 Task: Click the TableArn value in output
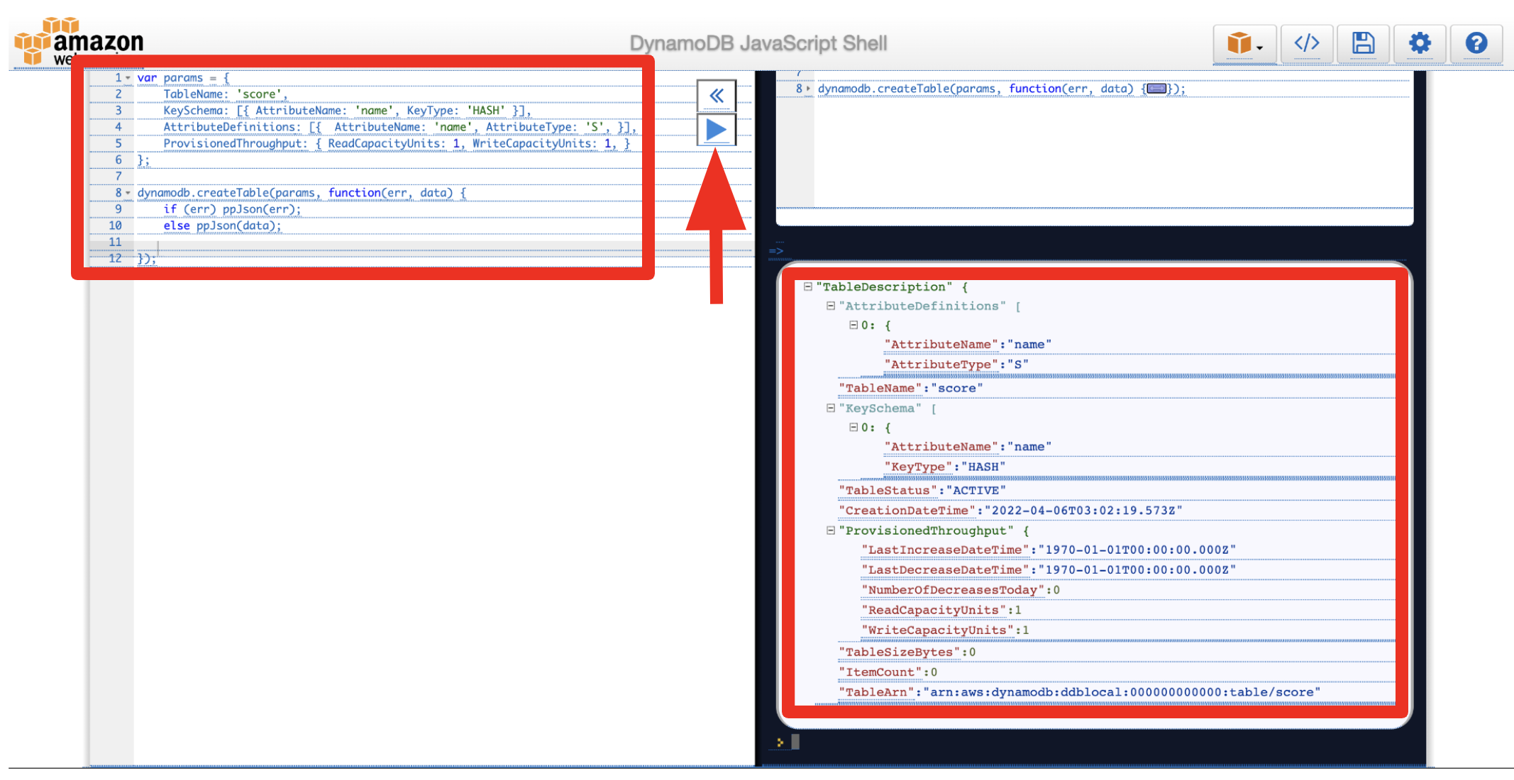(x=1121, y=692)
